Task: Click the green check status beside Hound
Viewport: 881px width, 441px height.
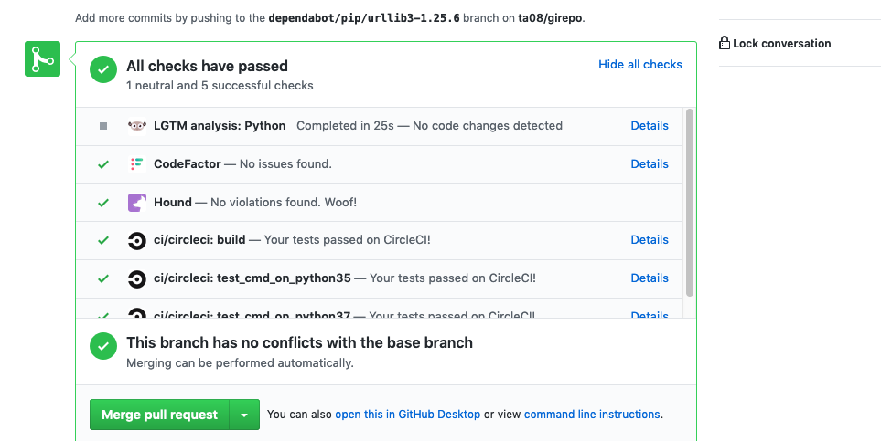Action: tap(103, 203)
